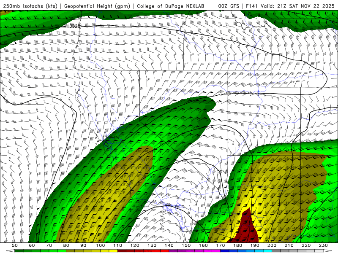Image resolution: width=338 pixels, height=253 pixels.
Task: Select the olive swatch right of 80
Action: 70,250
